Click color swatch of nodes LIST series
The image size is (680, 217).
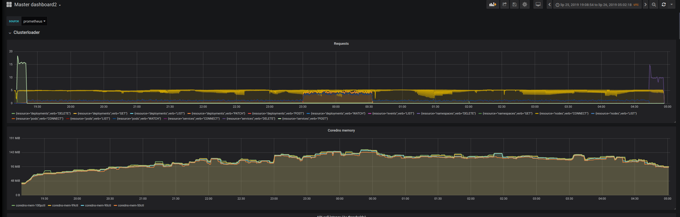click(x=593, y=114)
